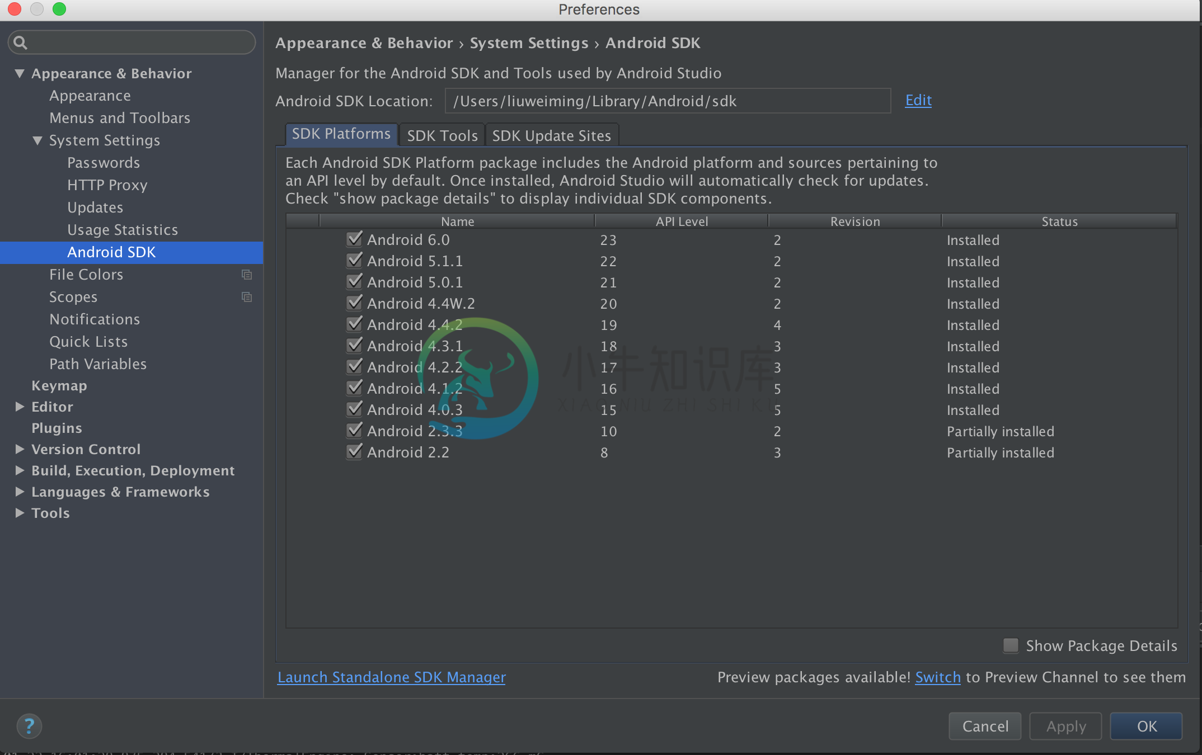Sort by the Name column header
This screenshot has height=755, width=1202.
(457, 221)
